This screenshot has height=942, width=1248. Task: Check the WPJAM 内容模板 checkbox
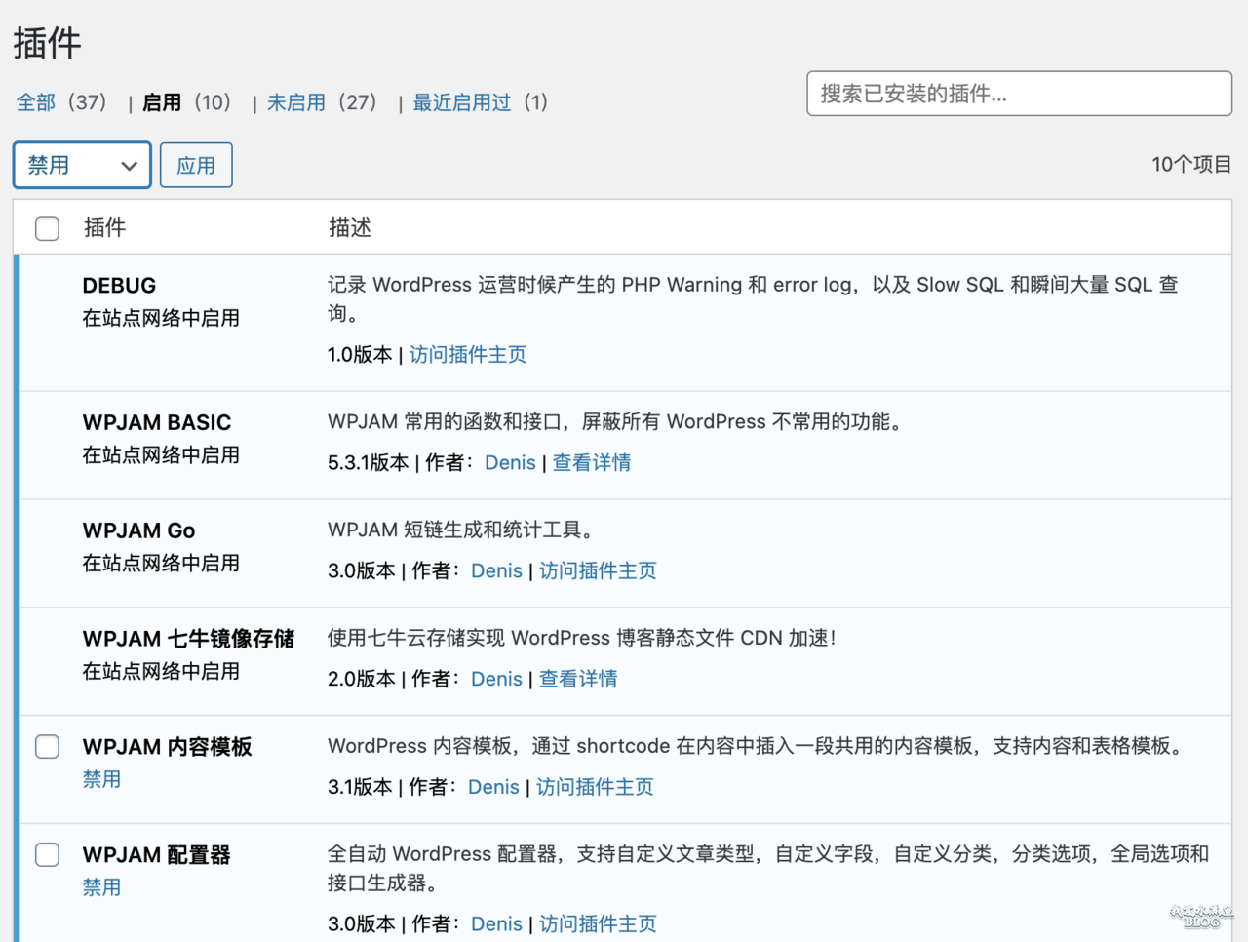click(x=47, y=747)
